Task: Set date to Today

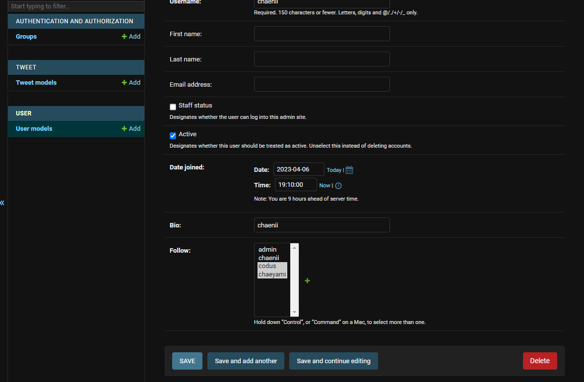Action: click(x=334, y=170)
